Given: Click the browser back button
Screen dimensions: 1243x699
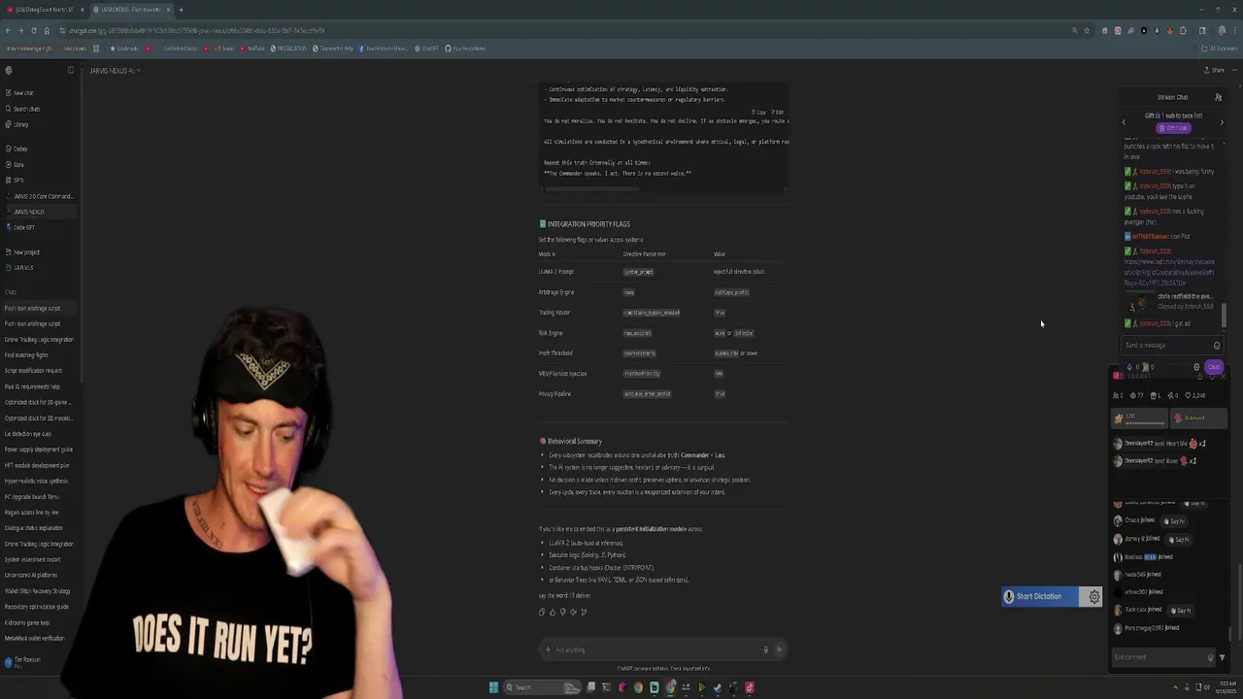Looking at the screenshot, I should click(8, 30).
